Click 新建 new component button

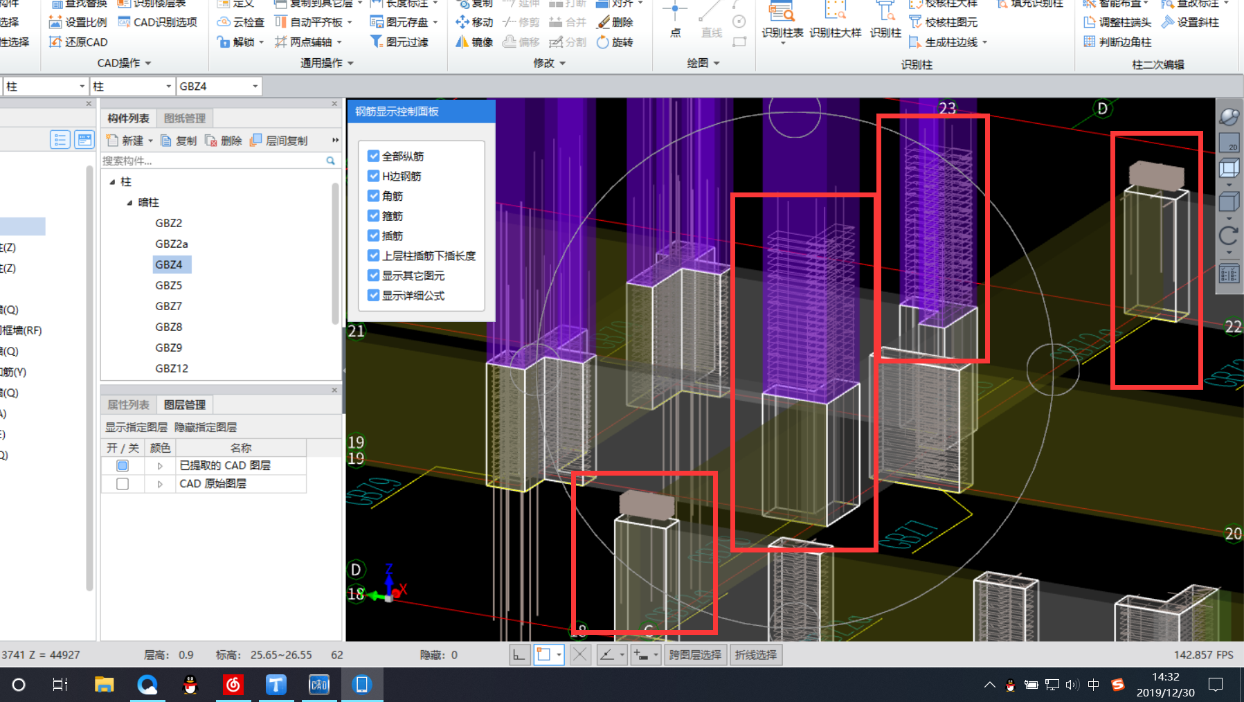[129, 141]
